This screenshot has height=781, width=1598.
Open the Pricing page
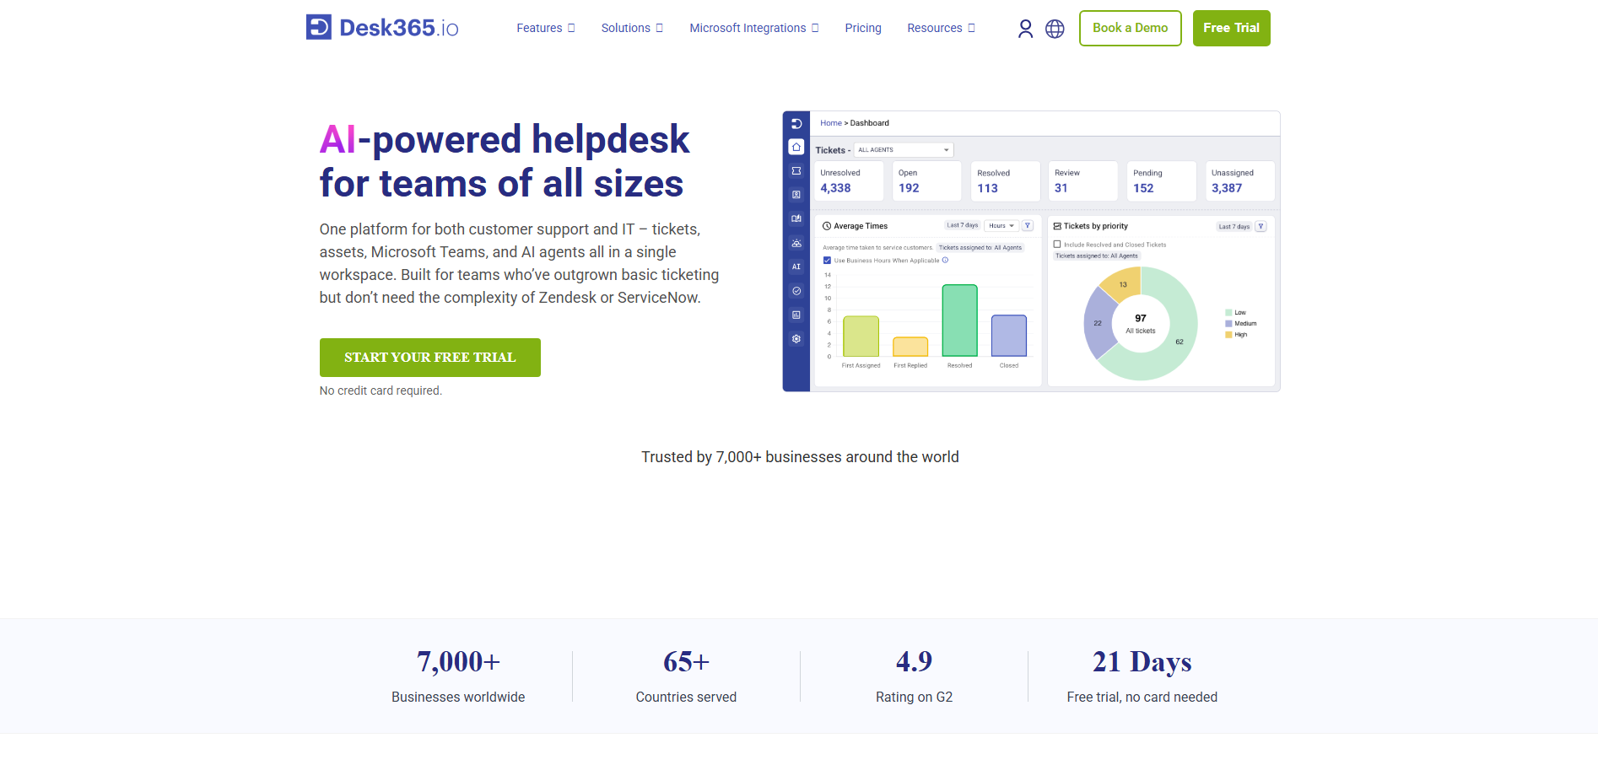(863, 28)
